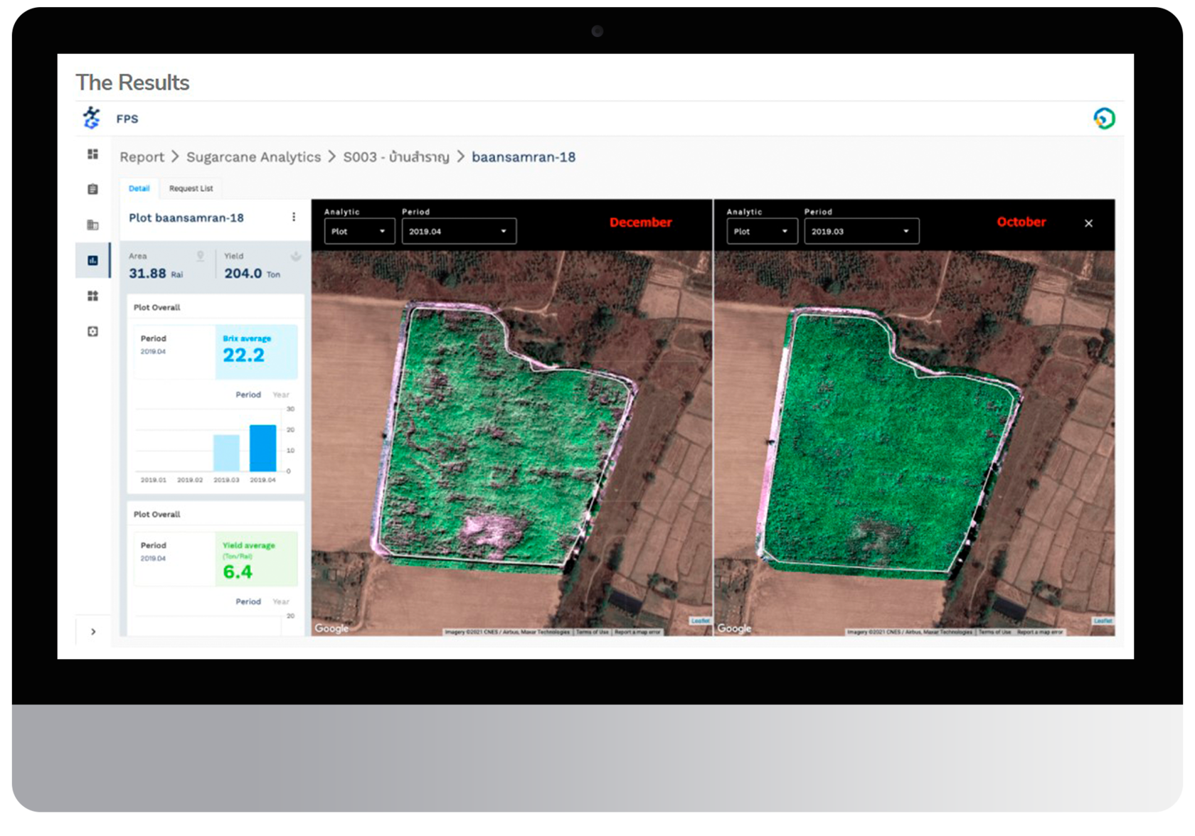Select the clipboard report icon in the sidebar

pos(92,188)
